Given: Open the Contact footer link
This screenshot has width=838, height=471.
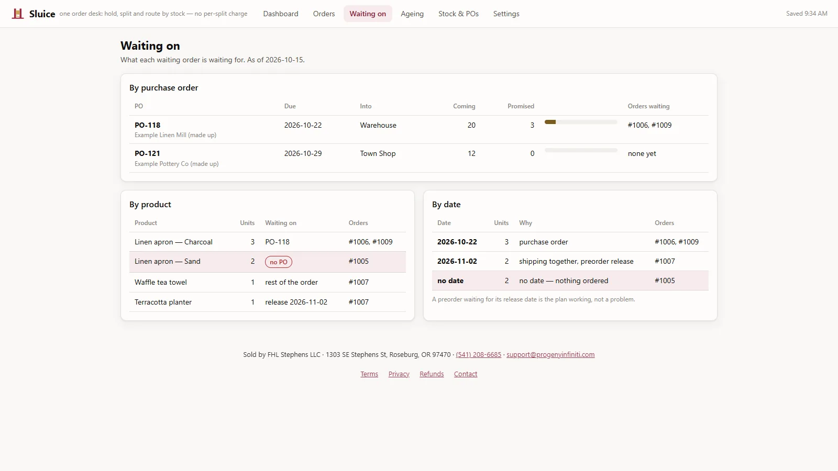Looking at the screenshot, I should point(466,374).
